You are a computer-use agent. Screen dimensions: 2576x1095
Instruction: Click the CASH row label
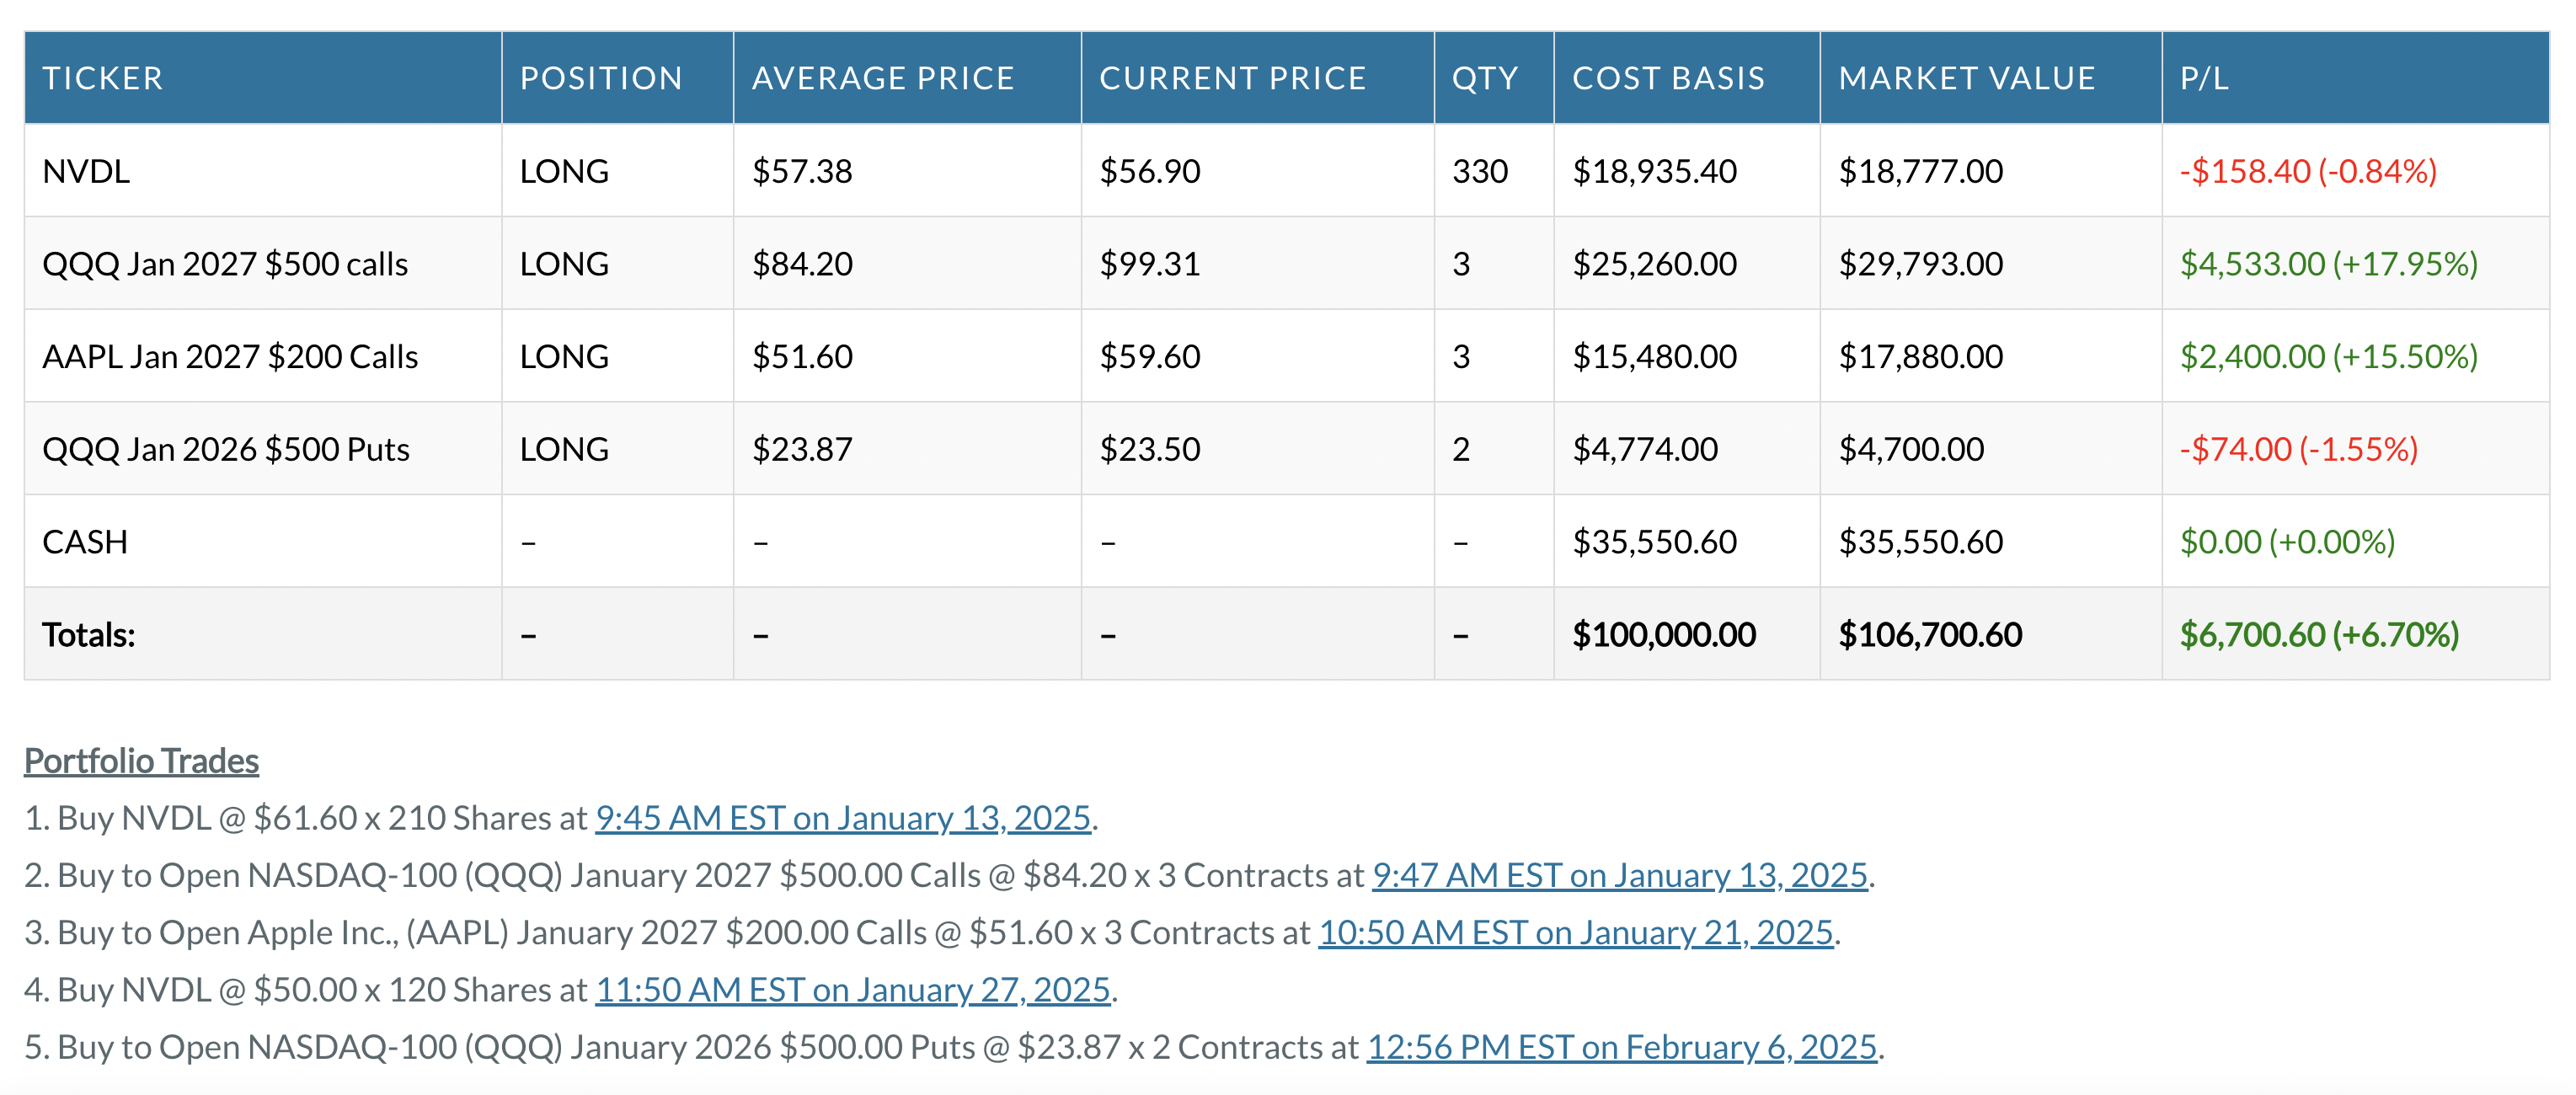click(x=85, y=542)
